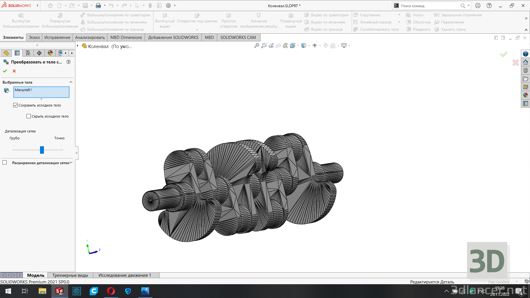Enable 'Расширенная детализация сетки' checkbox
530x298 pixels.
click(x=5, y=163)
